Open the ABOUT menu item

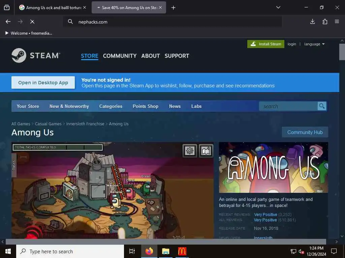tap(151, 56)
